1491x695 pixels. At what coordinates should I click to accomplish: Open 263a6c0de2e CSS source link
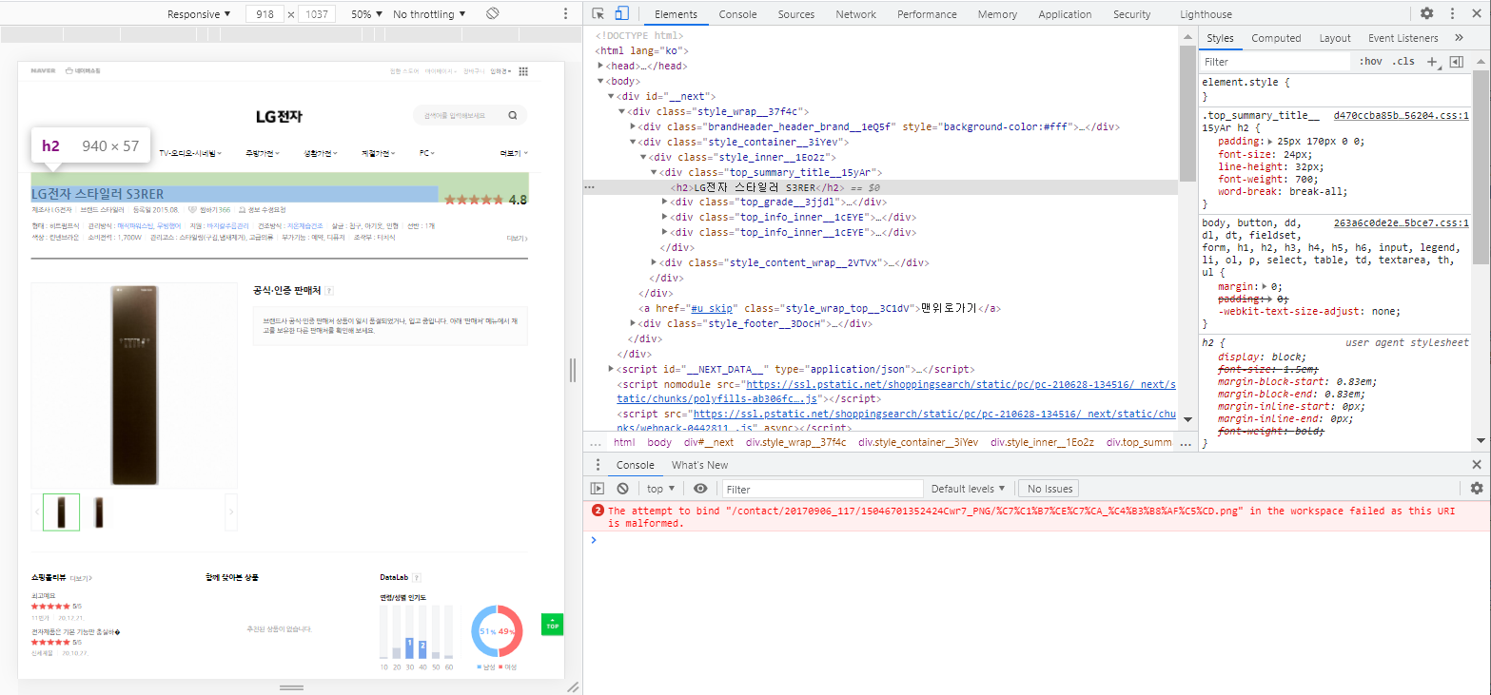1401,222
